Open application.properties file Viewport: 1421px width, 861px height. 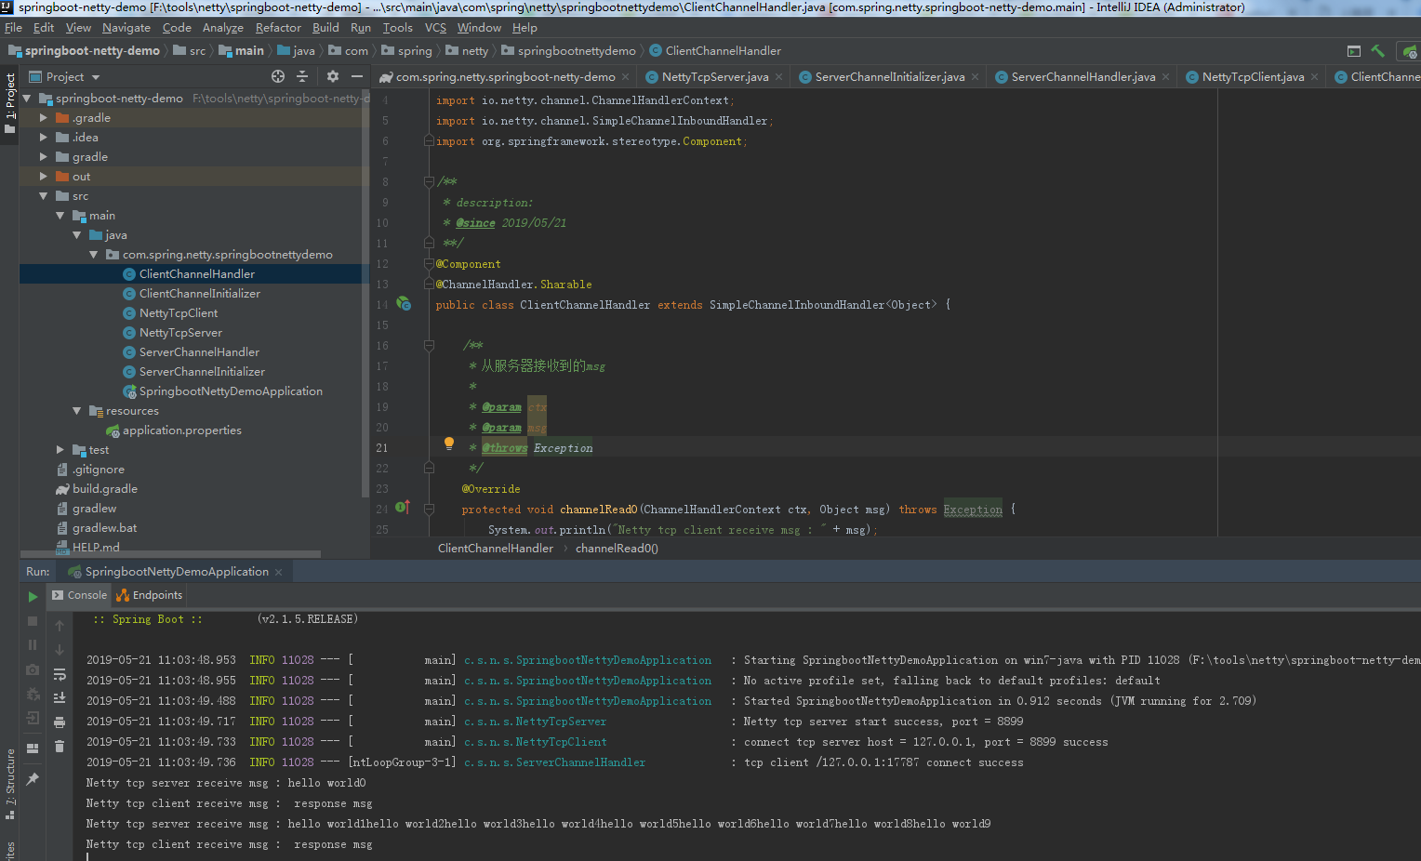click(181, 430)
